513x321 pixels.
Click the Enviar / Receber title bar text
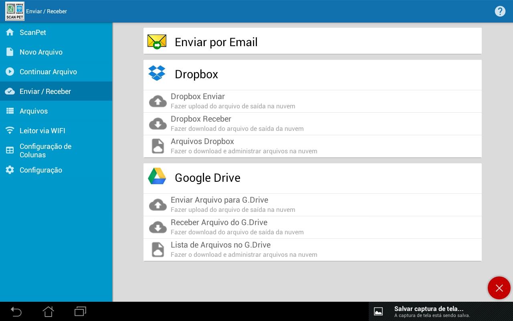point(46,11)
